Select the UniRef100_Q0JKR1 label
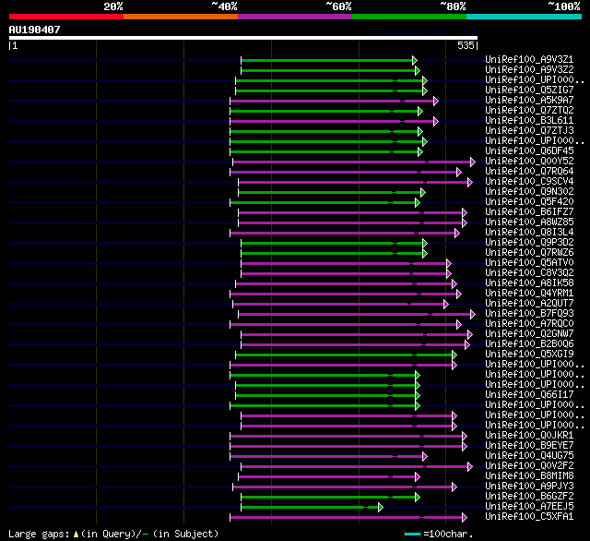The image size is (590, 541). 529,436
